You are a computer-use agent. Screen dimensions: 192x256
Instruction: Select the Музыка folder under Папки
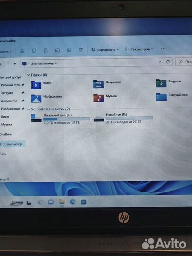[x=105, y=98]
